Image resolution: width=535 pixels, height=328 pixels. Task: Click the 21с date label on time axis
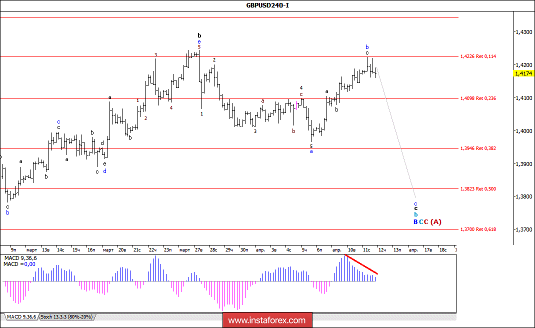tap(137, 250)
